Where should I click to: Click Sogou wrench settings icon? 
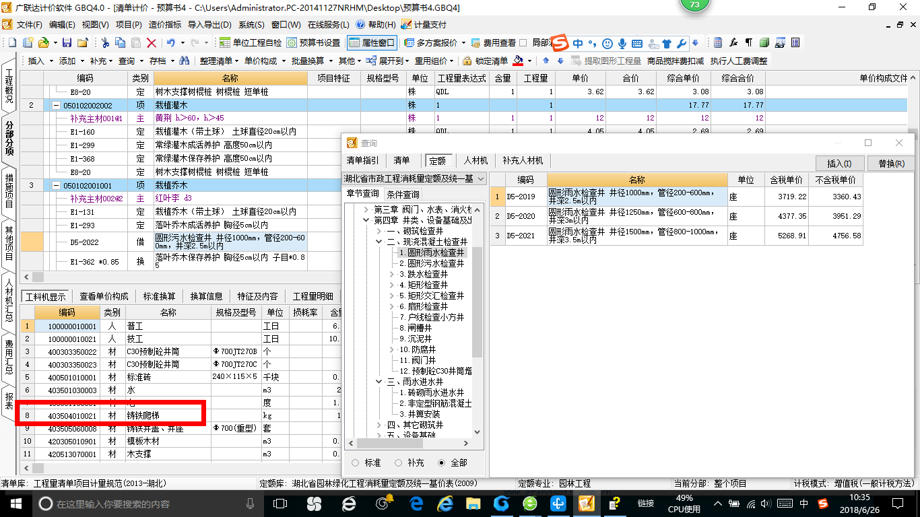[682, 43]
